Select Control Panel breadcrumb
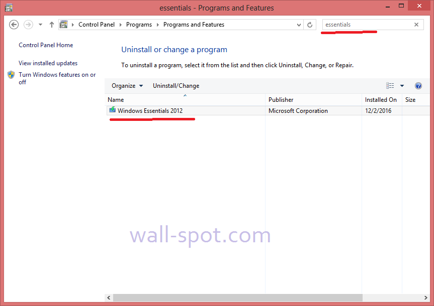Viewport: 434px width, 306px height. [97, 25]
